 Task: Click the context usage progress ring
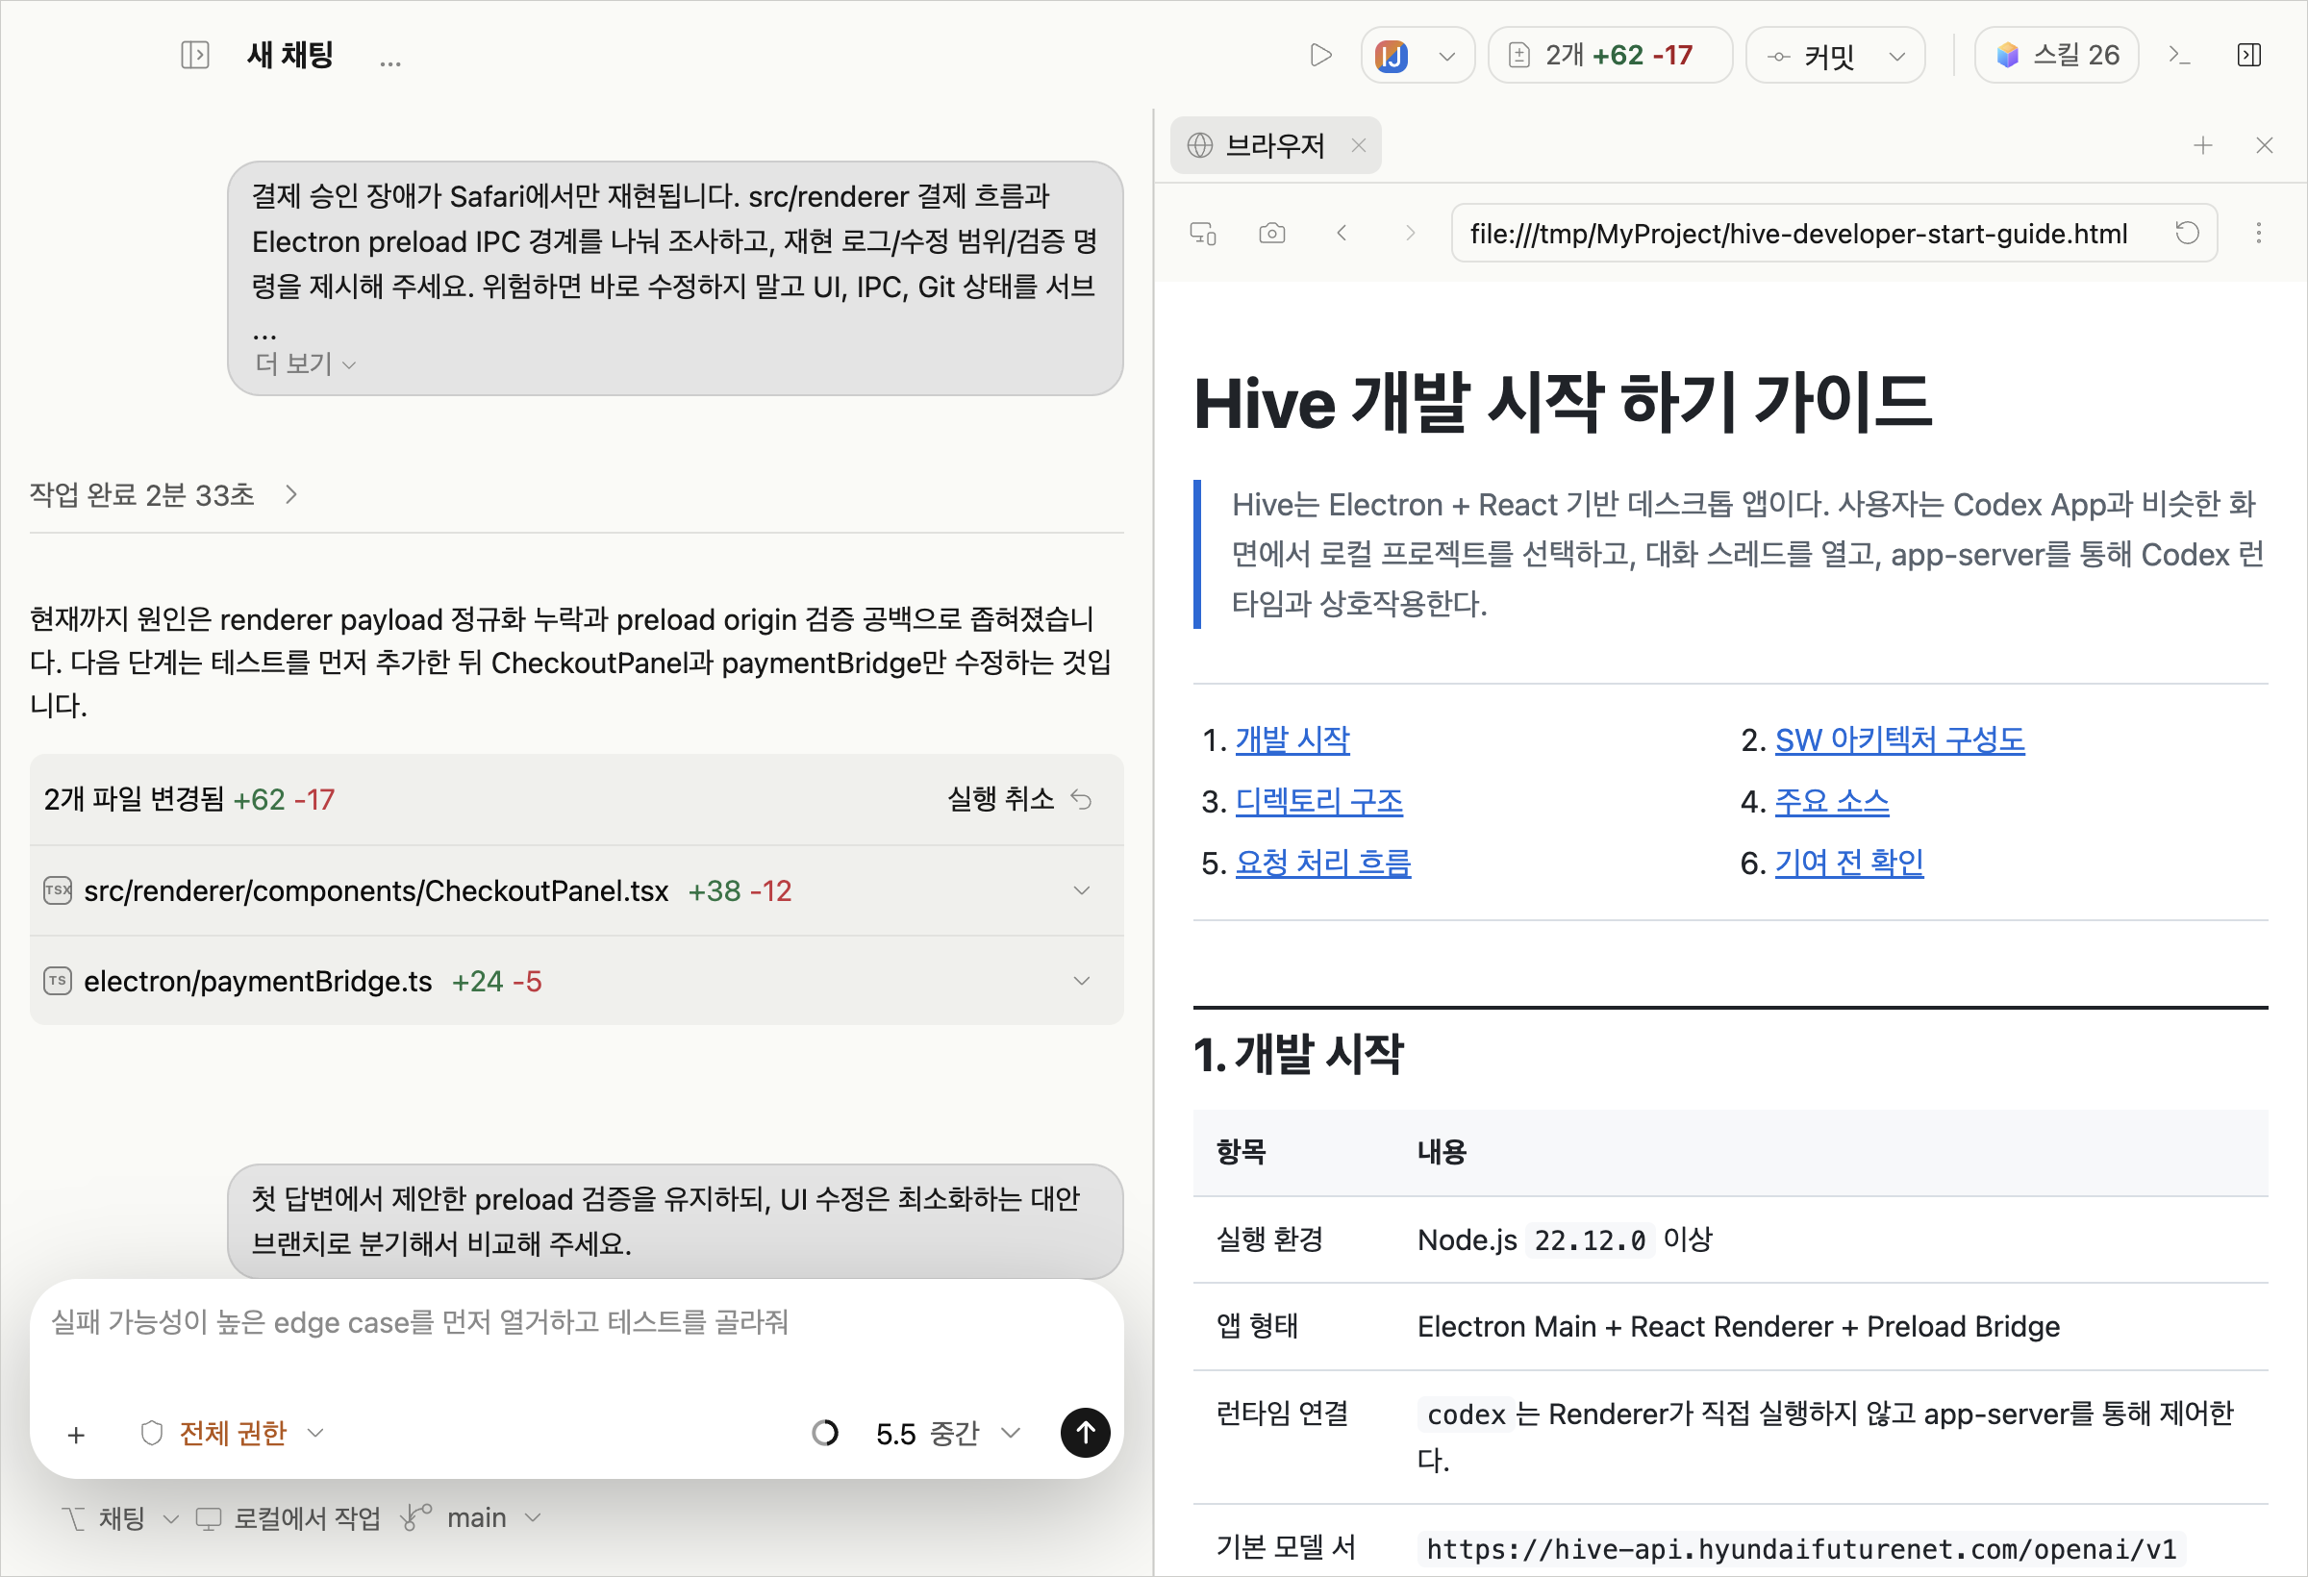pyautogui.click(x=824, y=1432)
